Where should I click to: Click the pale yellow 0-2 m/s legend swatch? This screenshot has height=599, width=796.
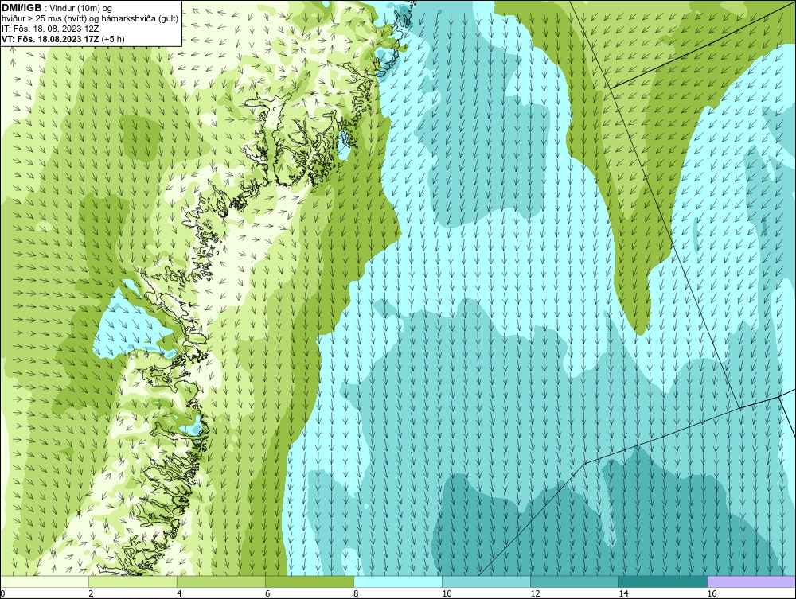44,581
